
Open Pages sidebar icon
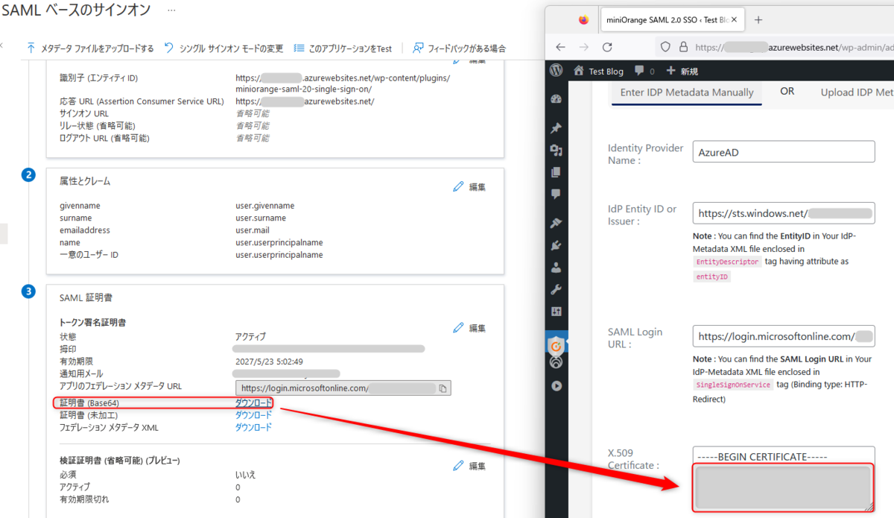point(556,172)
